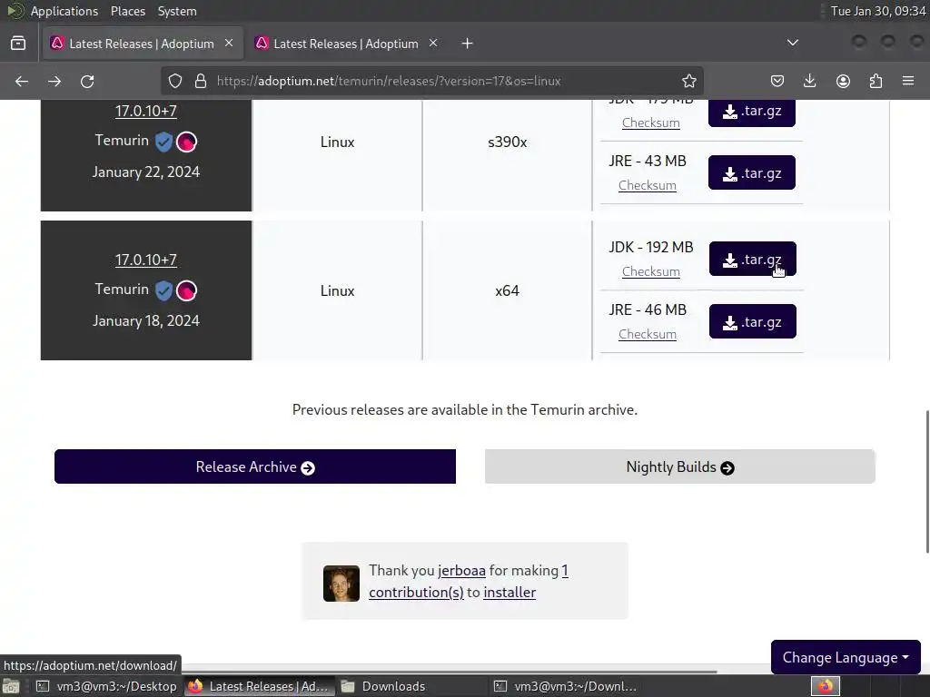
Task: Open Nightly Builds page
Action: 679,467
